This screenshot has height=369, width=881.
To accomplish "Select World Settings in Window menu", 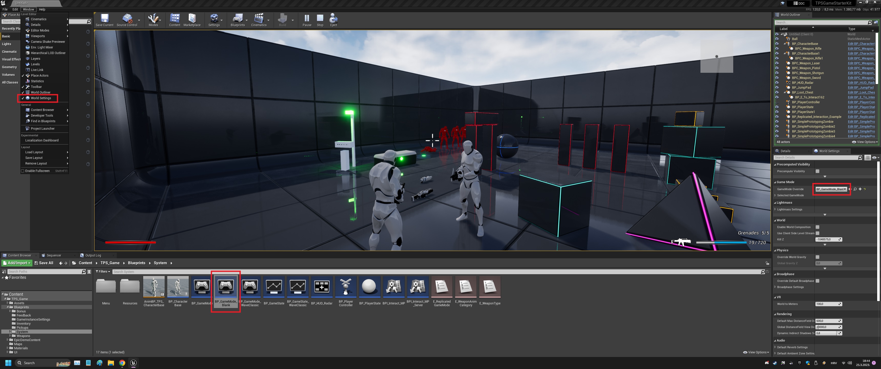I will (x=41, y=98).
